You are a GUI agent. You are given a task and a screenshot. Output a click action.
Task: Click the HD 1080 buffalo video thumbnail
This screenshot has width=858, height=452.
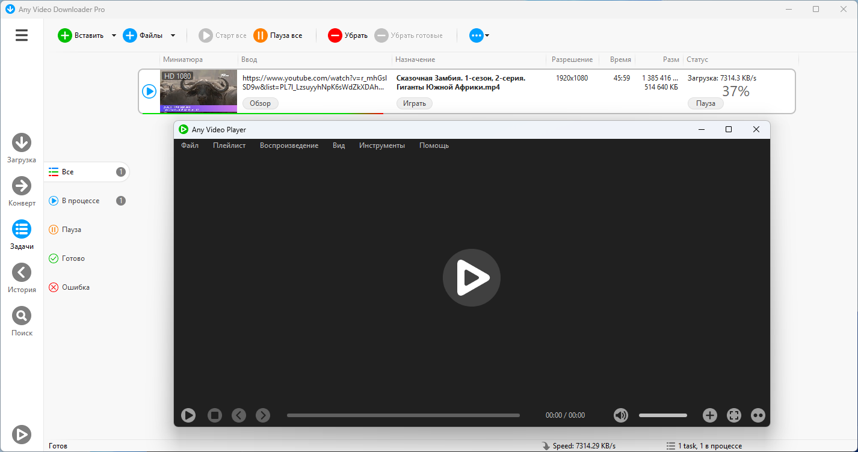pos(199,91)
